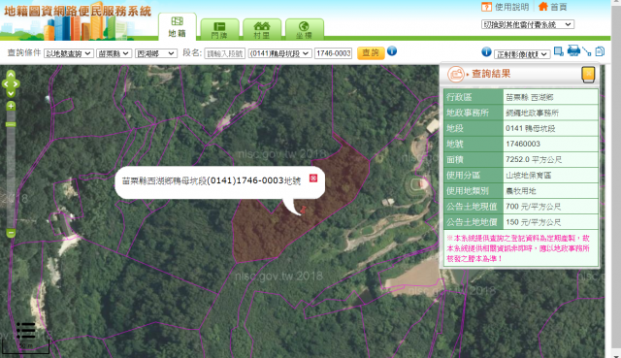This screenshot has width=621, height=358.
Task: Click info icon beside basemap dropdown
Action: pyautogui.click(x=487, y=51)
